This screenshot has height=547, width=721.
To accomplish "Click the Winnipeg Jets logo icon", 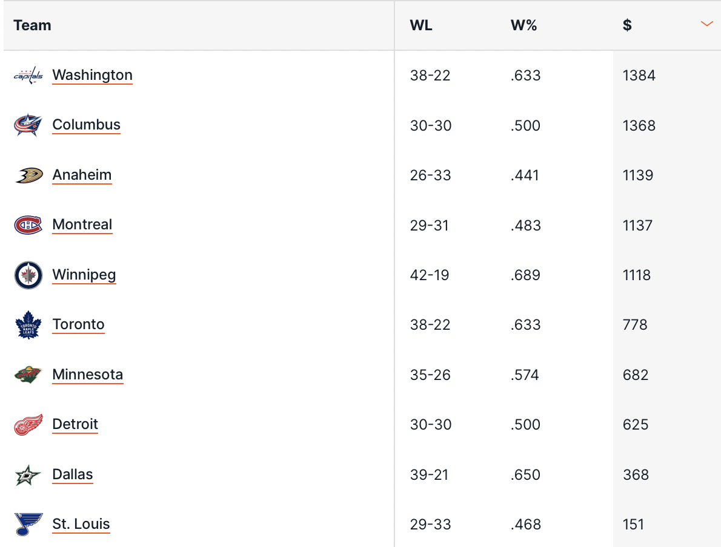I will (28, 275).
